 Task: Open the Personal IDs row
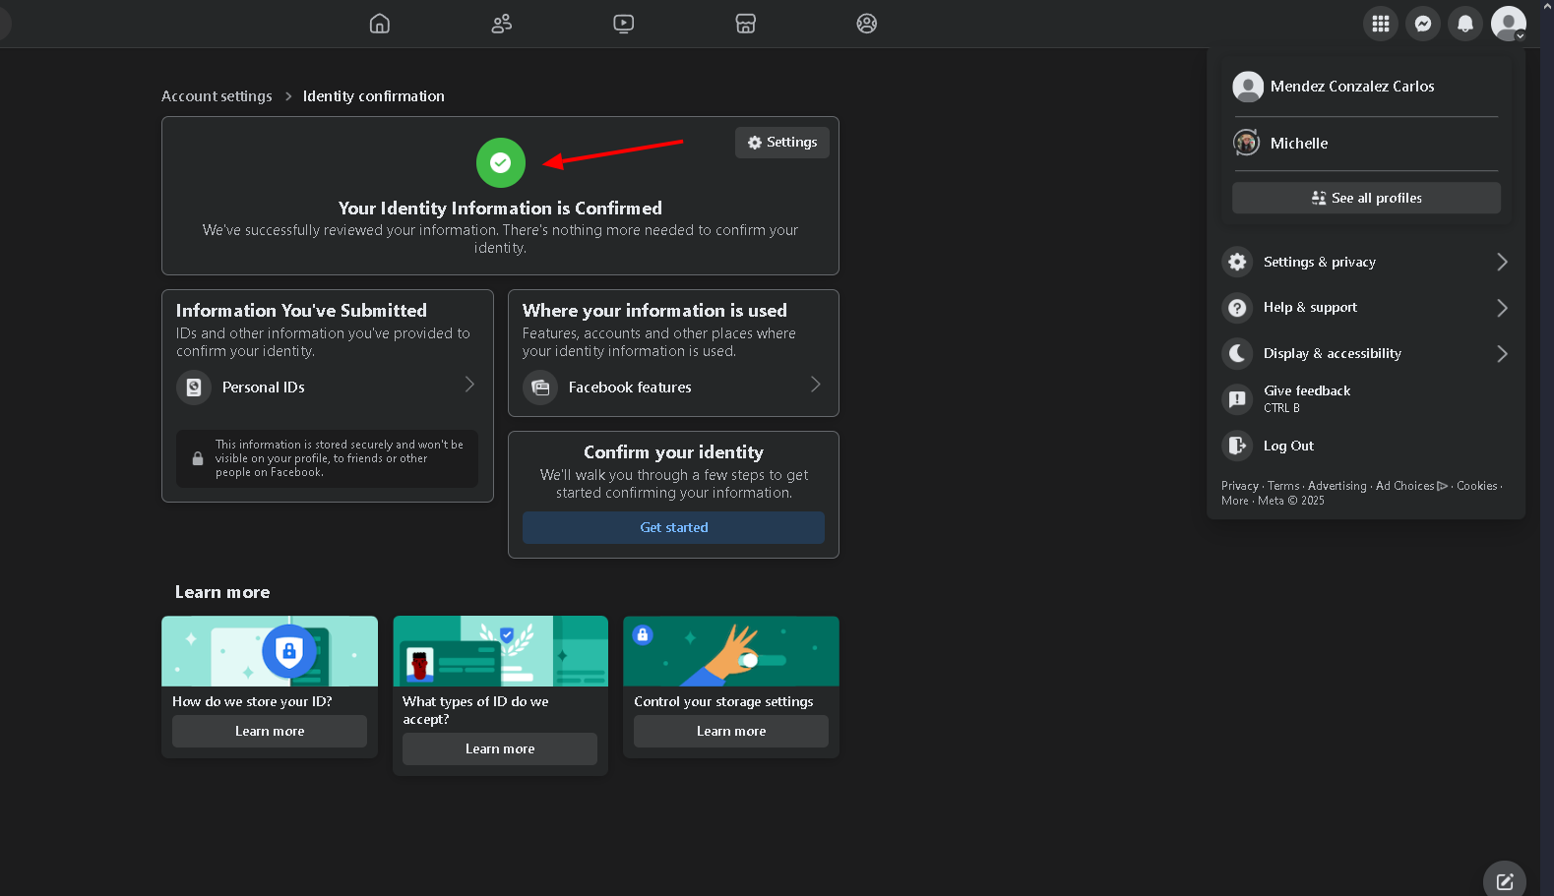[x=327, y=388]
